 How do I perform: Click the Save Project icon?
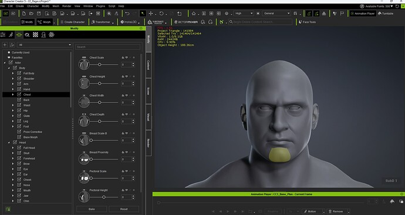tap(39, 14)
